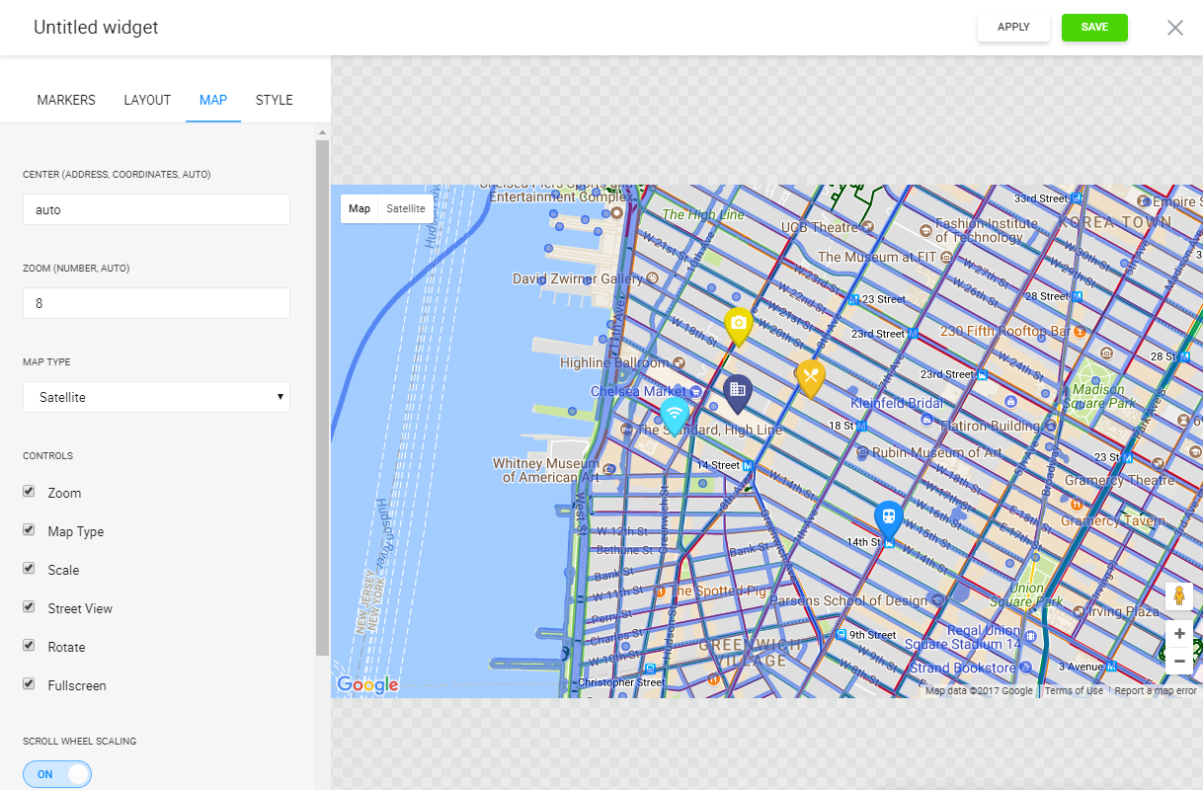Click the Chelsea Market shopping icon
The image size is (1203, 790).
(696, 392)
